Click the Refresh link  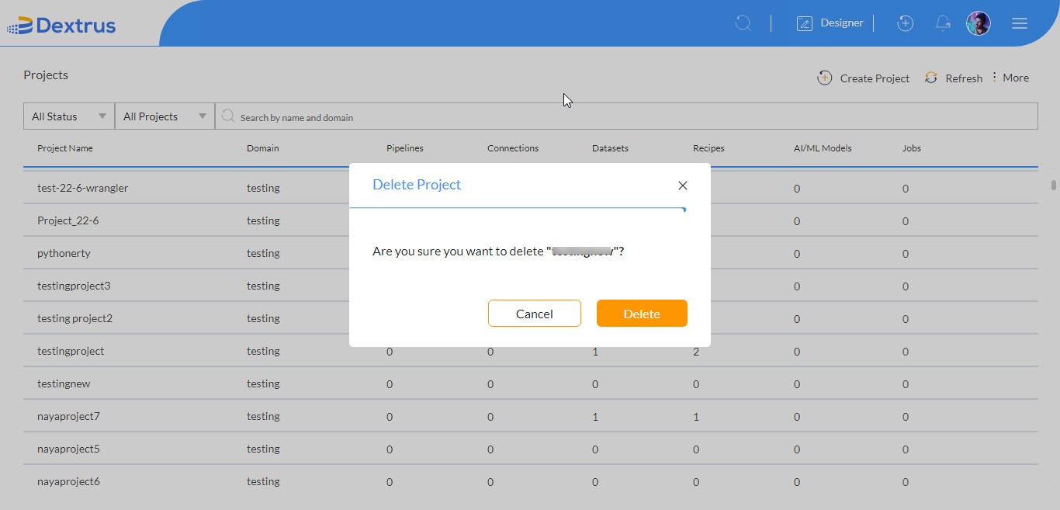click(964, 78)
